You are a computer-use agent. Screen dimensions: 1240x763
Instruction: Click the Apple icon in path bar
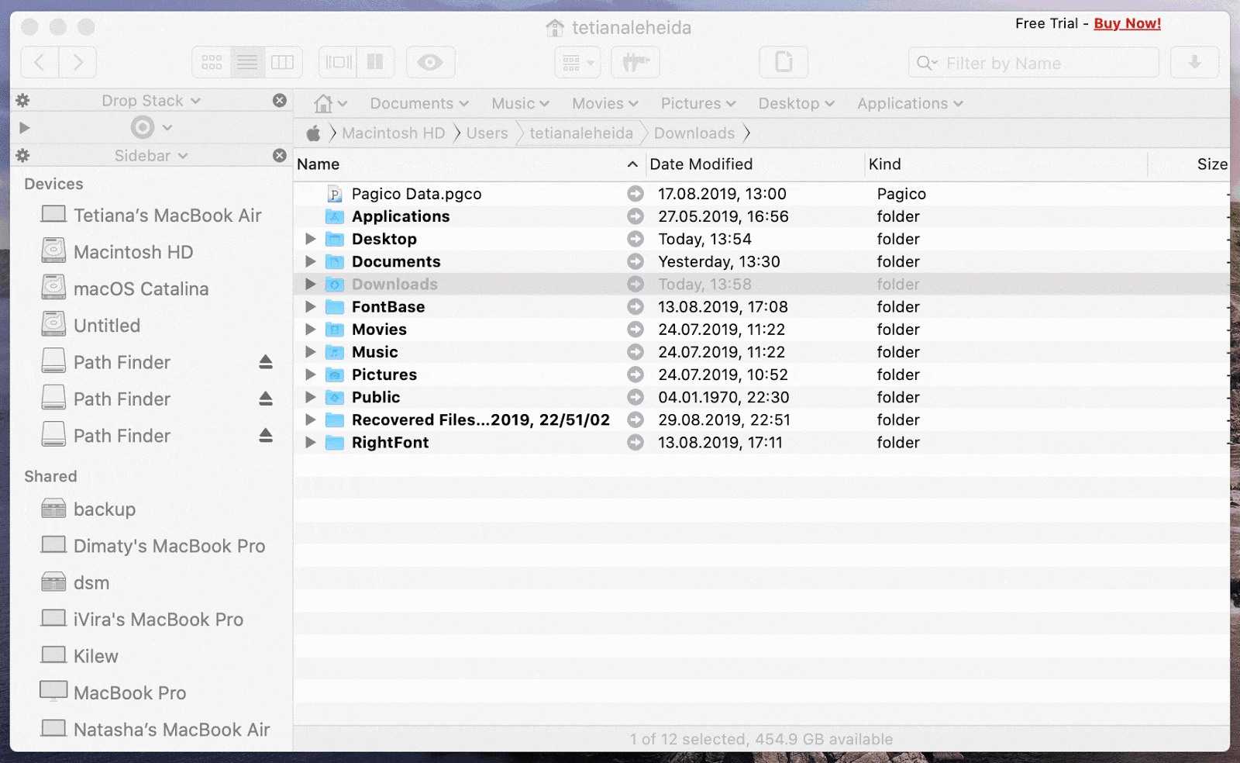pos(313,133)
